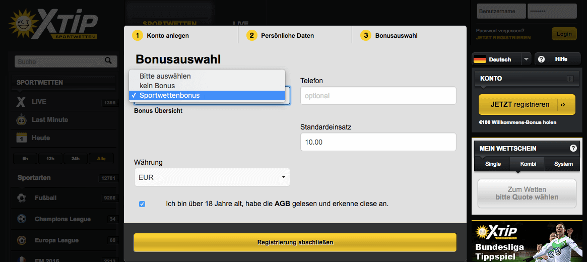Click the double-arrow on JETZT registrieren
587x262 pixels.
pyautogui.click(x=563, y=105)
